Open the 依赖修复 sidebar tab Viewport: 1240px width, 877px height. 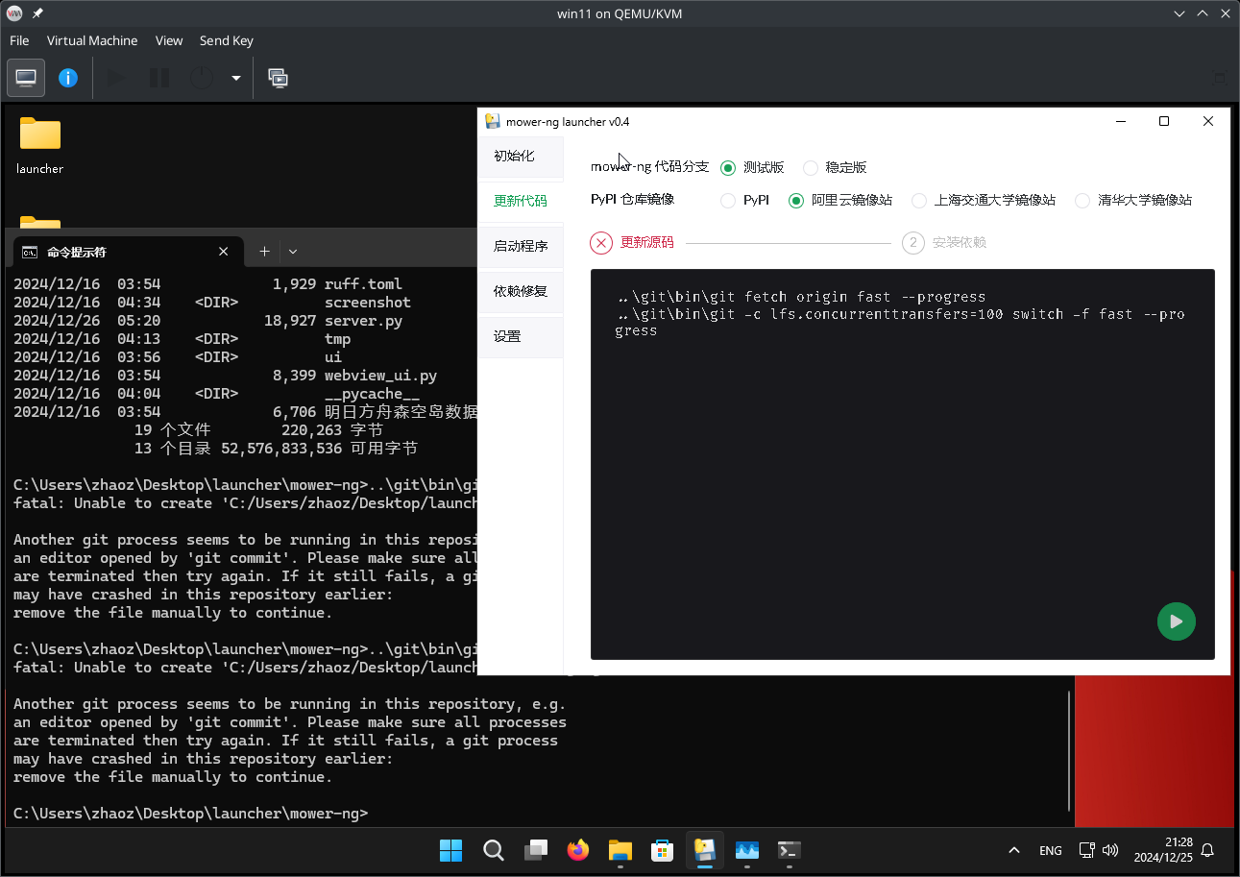point(521,291)
